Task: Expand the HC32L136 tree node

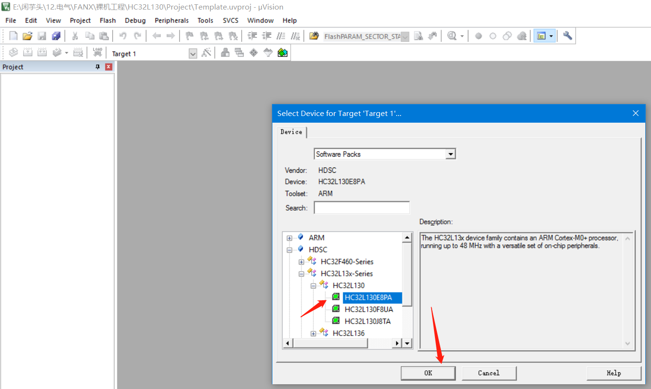Action: coord(313,334)
